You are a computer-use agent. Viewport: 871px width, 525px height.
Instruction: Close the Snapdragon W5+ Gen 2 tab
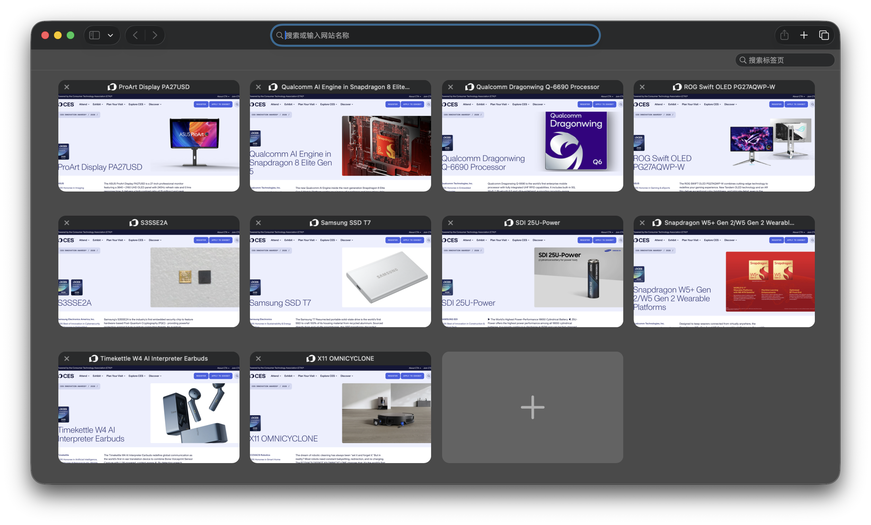point(642,223)
